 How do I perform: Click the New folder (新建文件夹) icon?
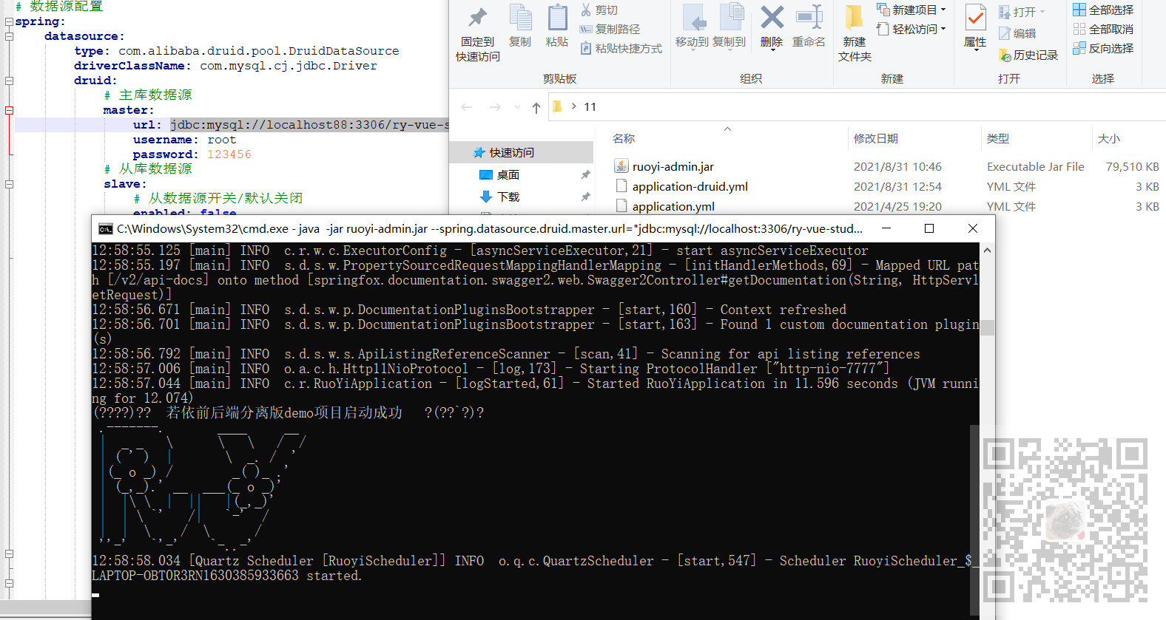point(855,18)
